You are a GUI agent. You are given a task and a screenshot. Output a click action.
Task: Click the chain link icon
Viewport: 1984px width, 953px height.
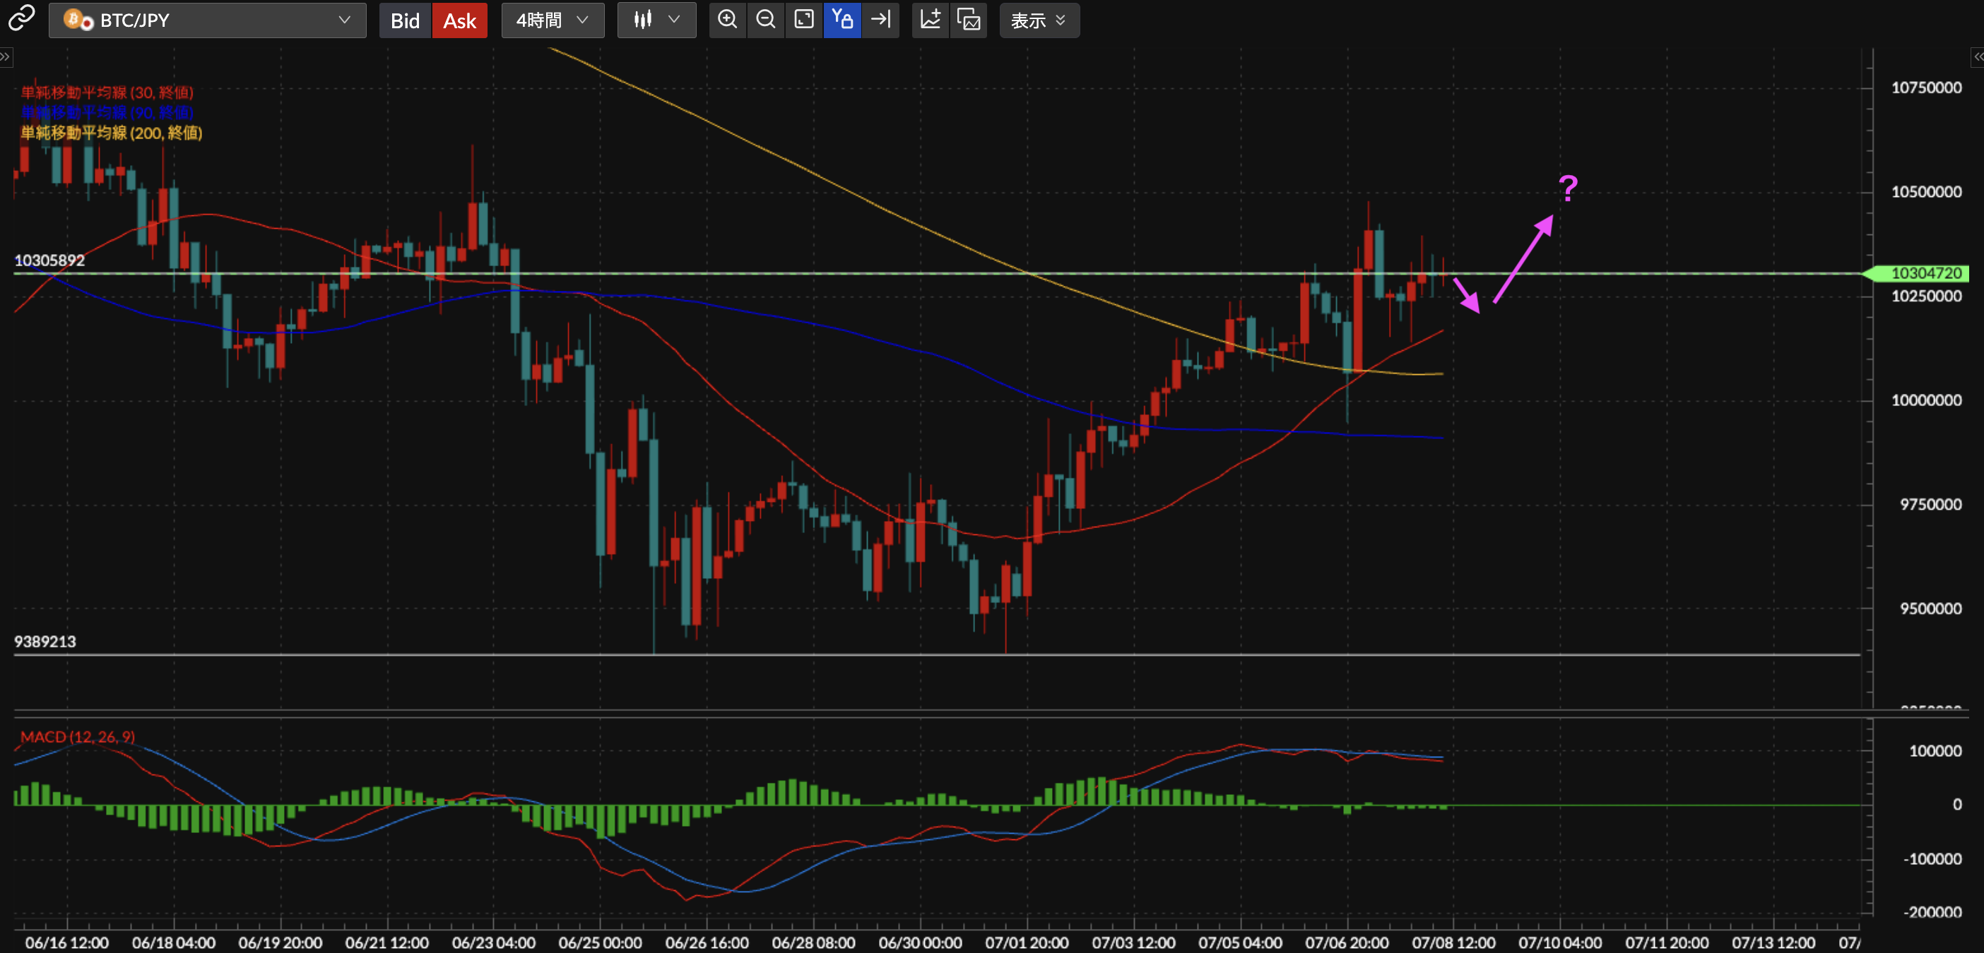pos(22,18)
